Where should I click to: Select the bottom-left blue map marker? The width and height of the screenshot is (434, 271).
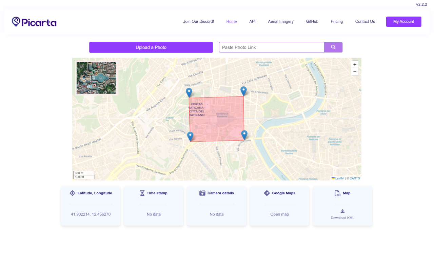(x=190, y=136)
